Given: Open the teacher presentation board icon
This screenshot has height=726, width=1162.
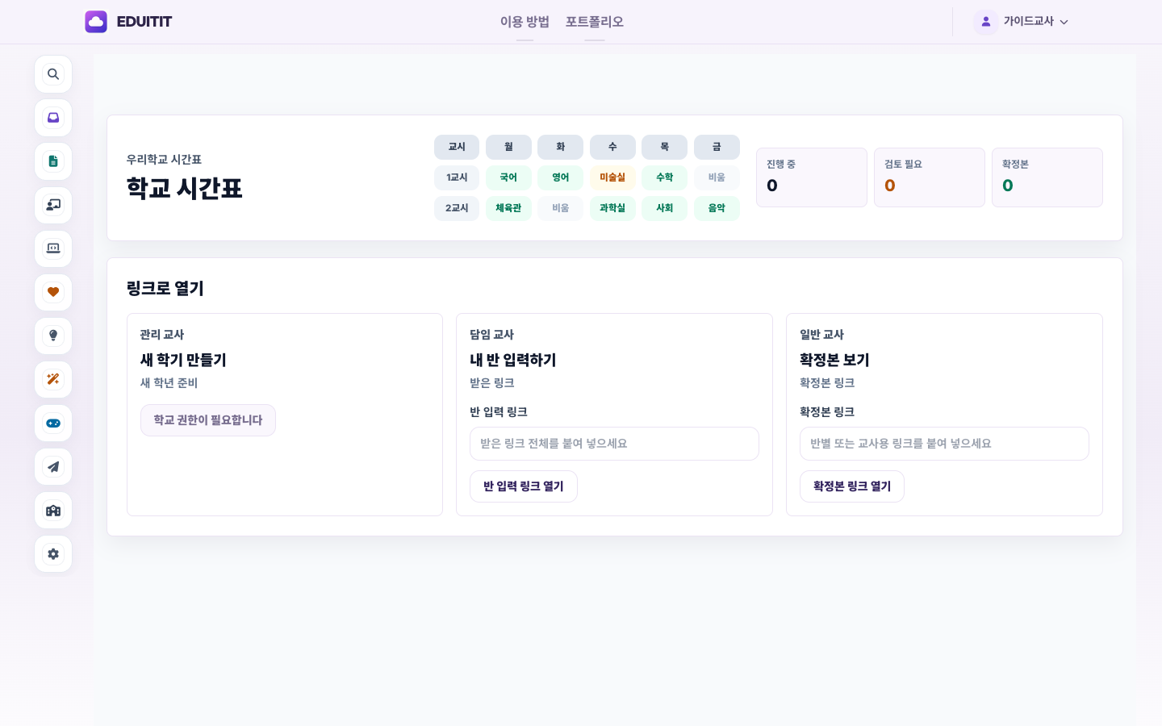Looking at the screenshot, I should pos(53,205).
